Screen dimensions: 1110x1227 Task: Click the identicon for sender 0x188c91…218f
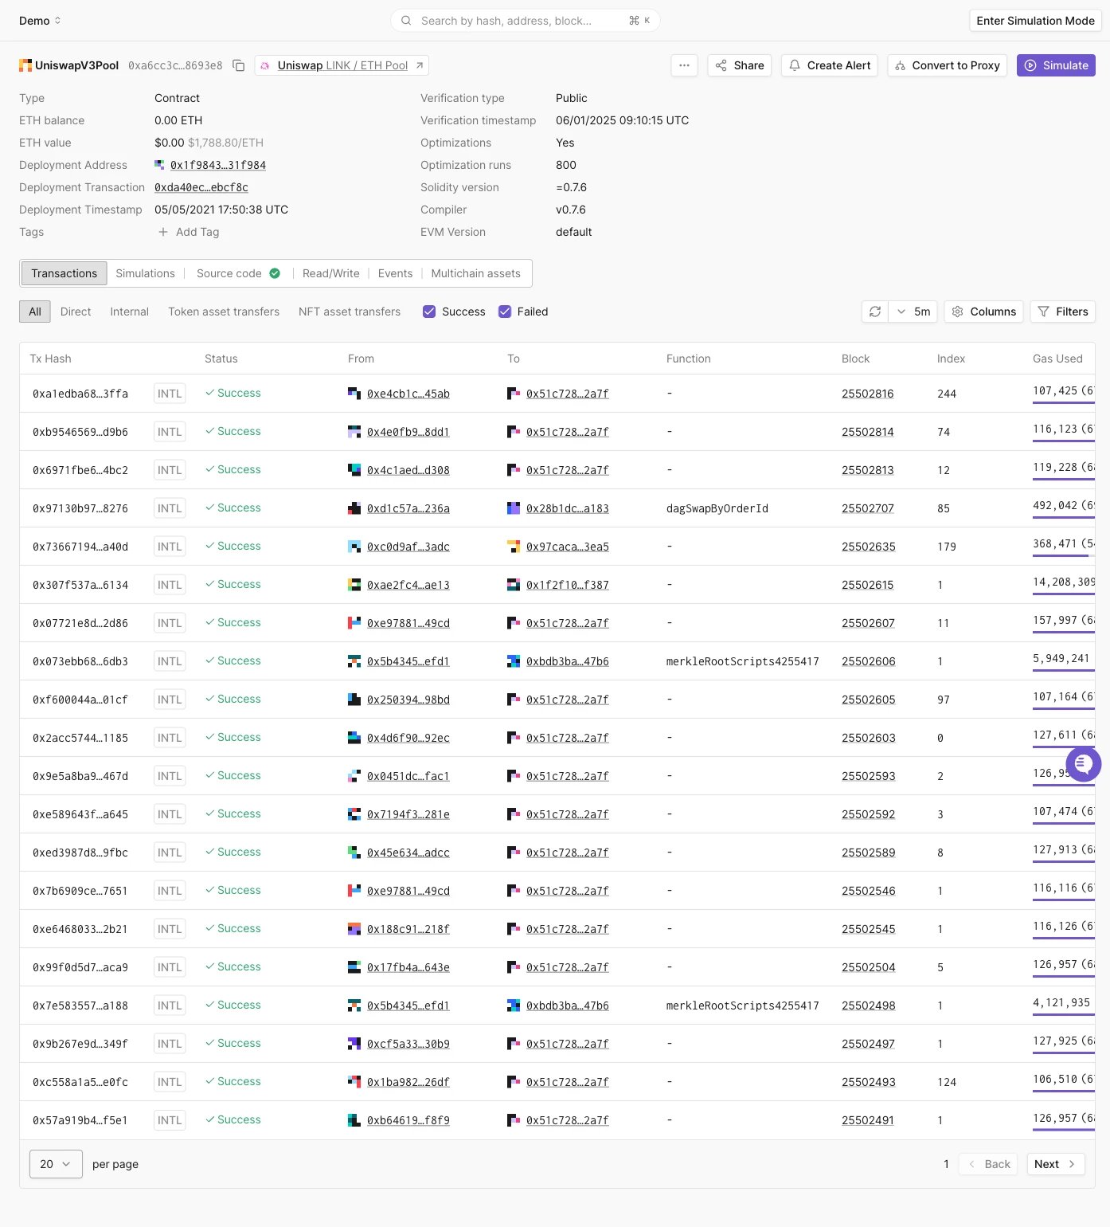click(x=354, y=928)
